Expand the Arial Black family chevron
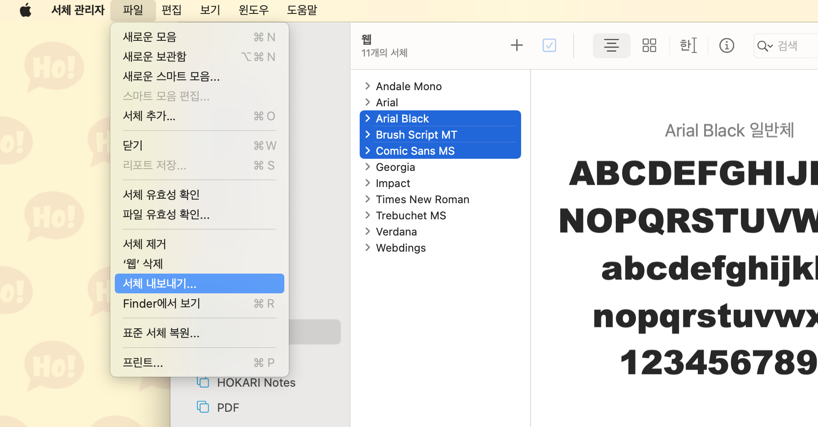Viewport: 818px width, 427px height. coord(368,118)
